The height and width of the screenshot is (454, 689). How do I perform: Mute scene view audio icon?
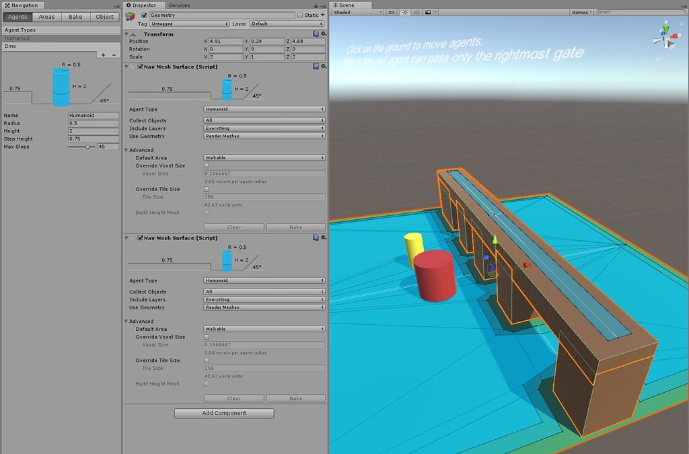pyautogui.click(x=418, y=12)
